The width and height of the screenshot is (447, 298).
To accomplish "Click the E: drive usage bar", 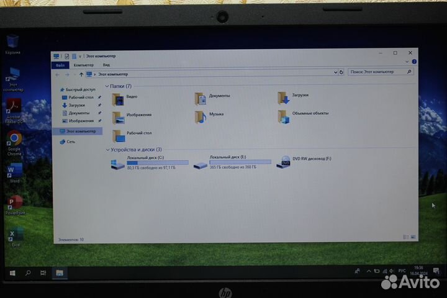I will (240, 162).
